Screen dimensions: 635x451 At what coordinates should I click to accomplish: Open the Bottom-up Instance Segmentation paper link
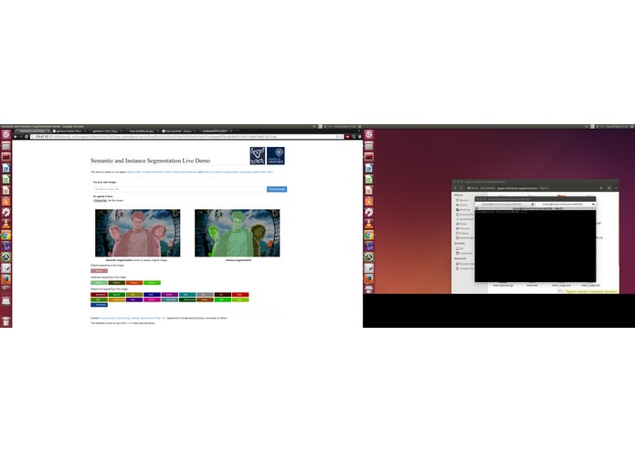coord(238,172)
